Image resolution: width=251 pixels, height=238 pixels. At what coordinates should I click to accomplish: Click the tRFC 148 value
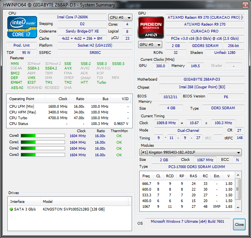pyautogui.click(x=240, y=138)
